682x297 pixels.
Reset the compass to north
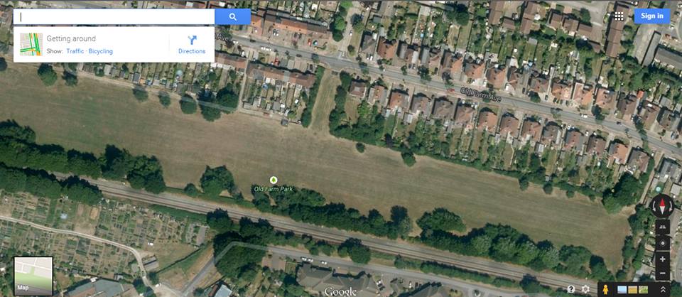662,205
